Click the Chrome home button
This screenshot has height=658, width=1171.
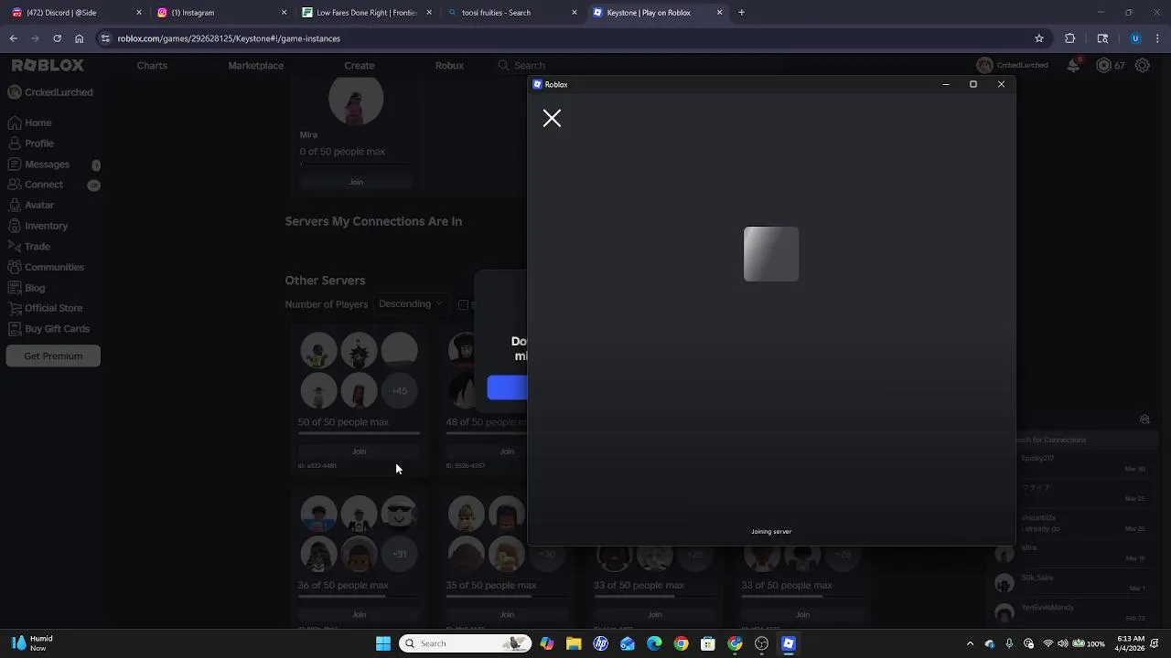coord(79,38)
